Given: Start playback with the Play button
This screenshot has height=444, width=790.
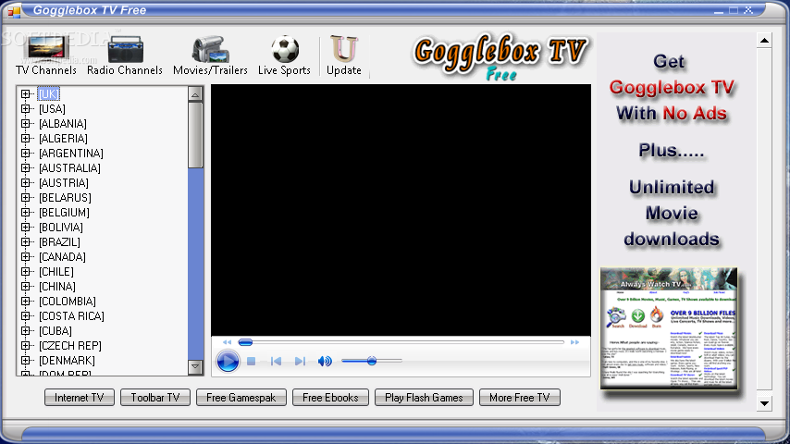Looking at the screenshot, I should click(x=228, y=361).
